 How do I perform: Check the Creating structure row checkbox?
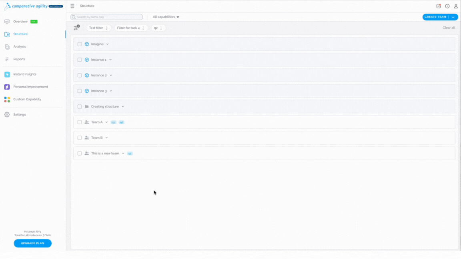point(79,106)
